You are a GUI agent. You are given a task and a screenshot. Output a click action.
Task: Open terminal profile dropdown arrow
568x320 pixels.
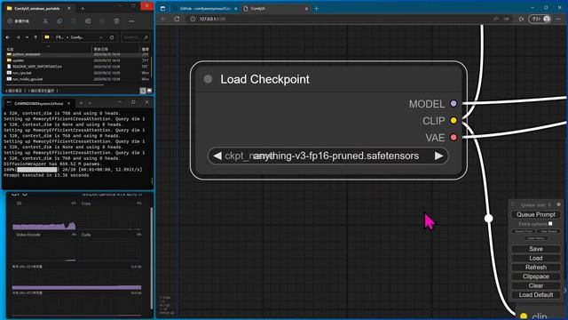coord(90,103)
